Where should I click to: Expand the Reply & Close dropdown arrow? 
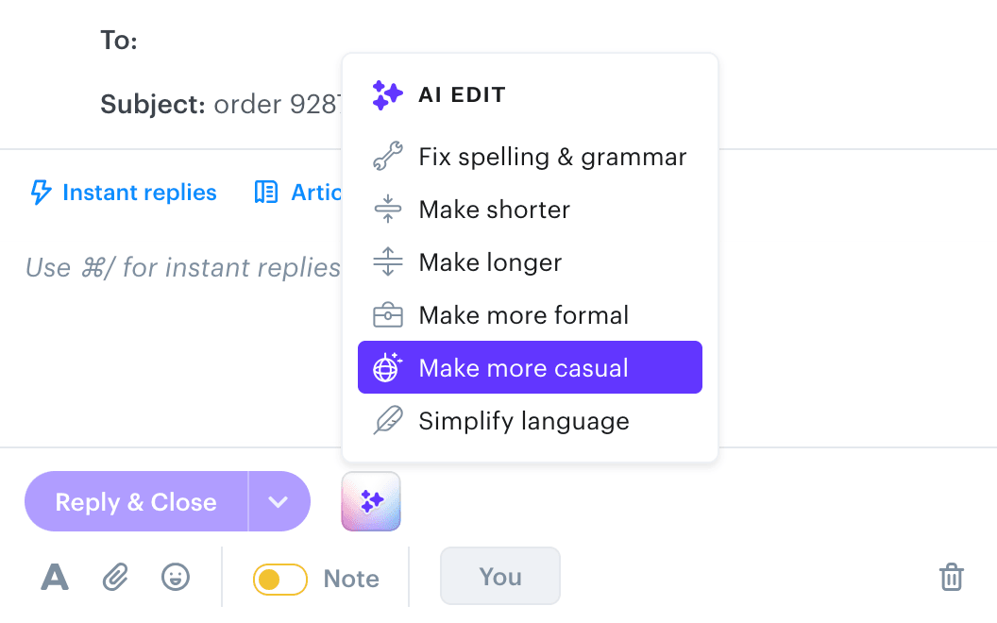coord(279,501)
